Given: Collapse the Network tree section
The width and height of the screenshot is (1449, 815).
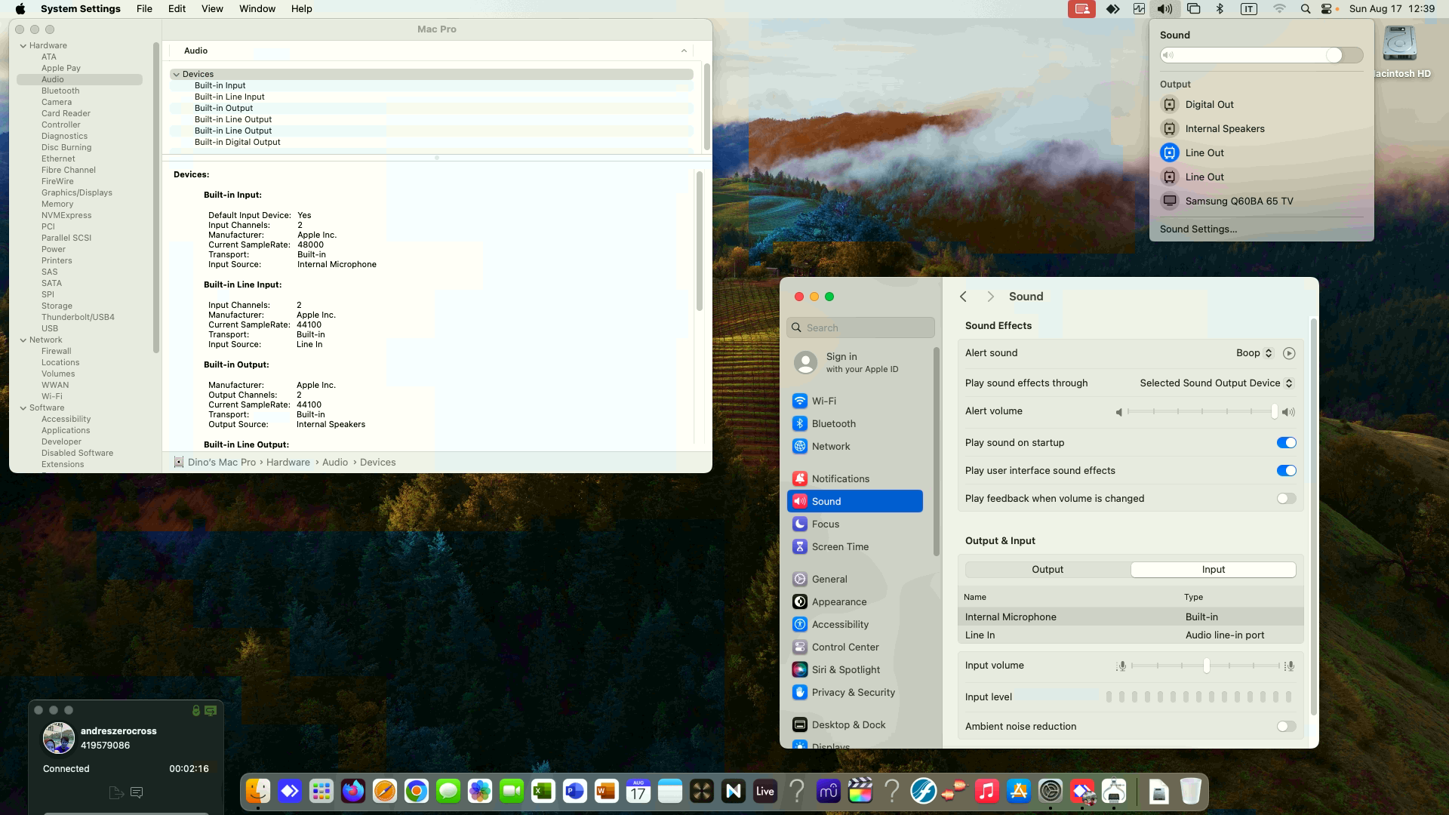Looking at the screenshot, I should pos(23,340).
